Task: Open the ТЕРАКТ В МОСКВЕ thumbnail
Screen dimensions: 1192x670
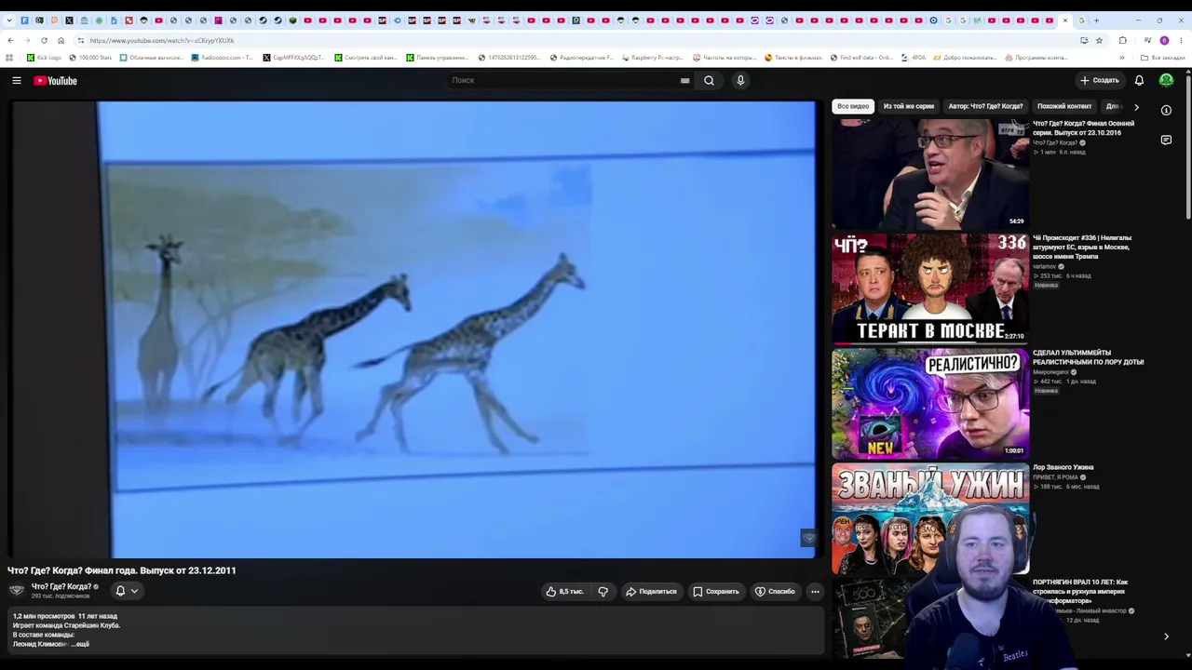Action: click(x=930, y=288)
